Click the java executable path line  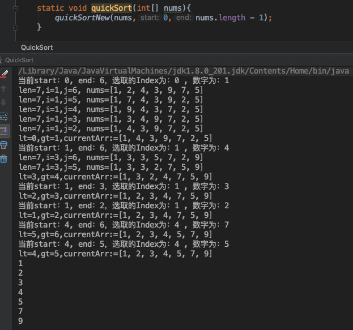tap(184, 71)
